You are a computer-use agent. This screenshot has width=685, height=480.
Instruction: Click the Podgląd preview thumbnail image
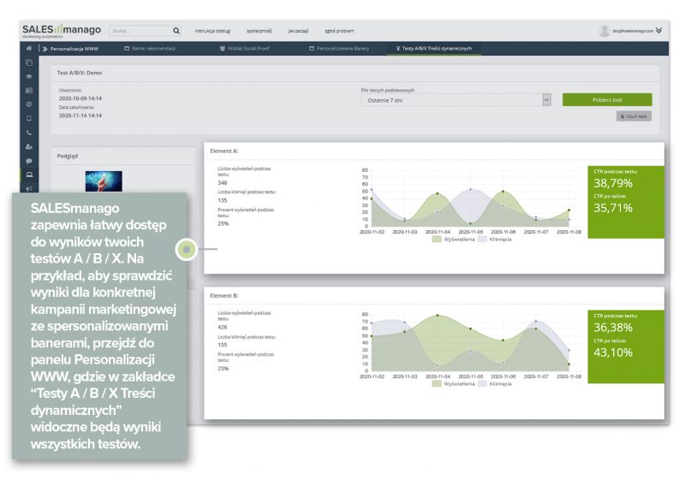[104, 181]
